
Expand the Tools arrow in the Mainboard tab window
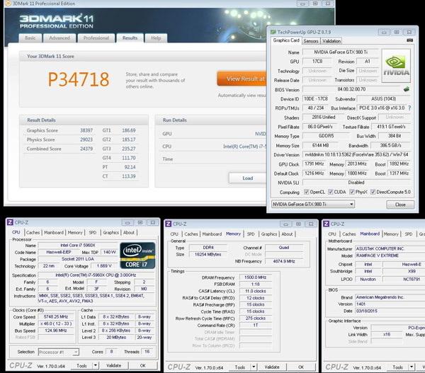(412, 367)
